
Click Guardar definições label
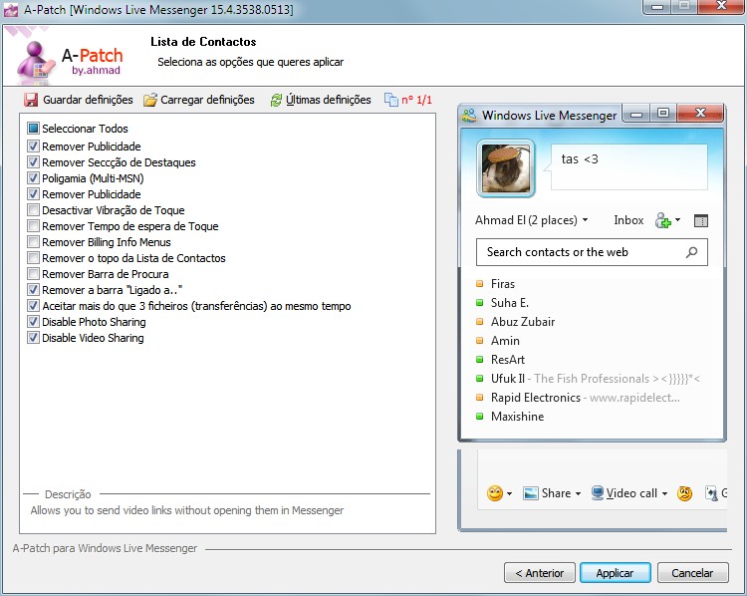pyautogui.click(x=88, y=100)
